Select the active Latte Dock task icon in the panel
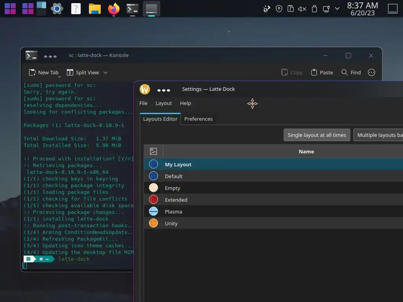Screen dimensions: 403x302 click(152, 9)
